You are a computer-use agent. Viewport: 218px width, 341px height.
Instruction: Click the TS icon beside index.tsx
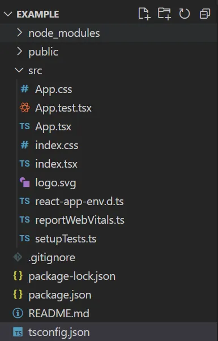tap(24, 164)
